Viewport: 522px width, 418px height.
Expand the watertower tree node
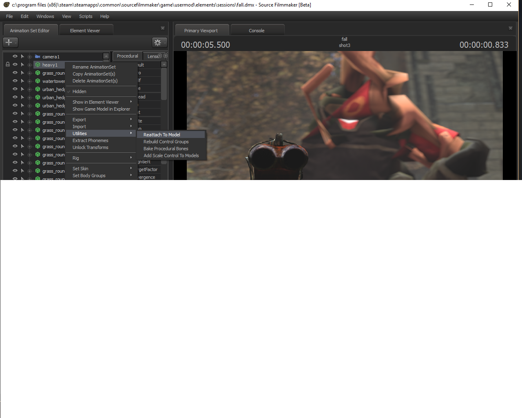click(29, 81)
